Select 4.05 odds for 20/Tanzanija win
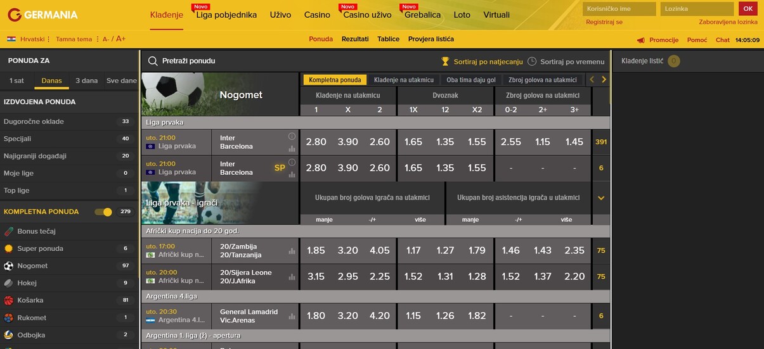 point(380,251)
